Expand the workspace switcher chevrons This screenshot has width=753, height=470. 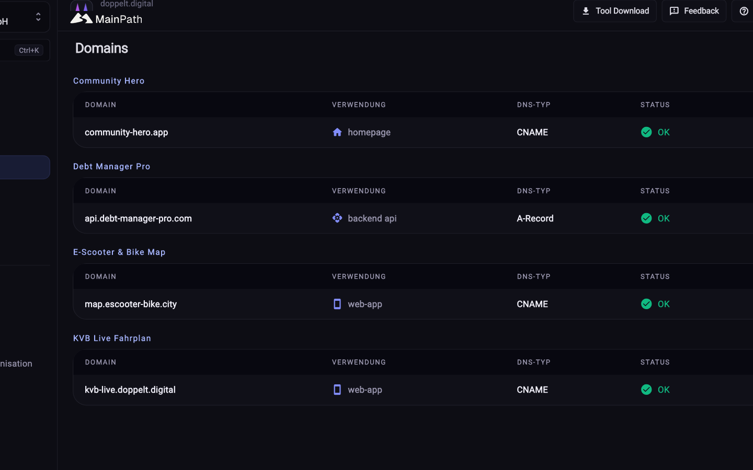[x=38, y=17]
